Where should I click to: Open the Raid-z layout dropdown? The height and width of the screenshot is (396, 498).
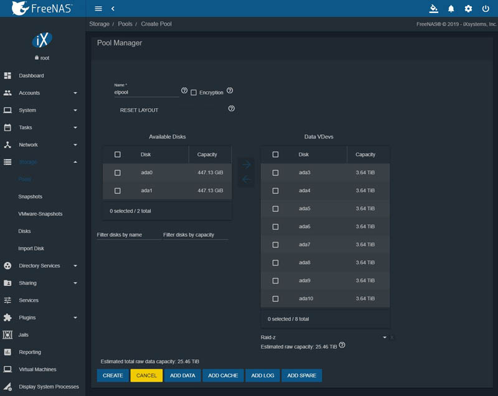point(324,337)
